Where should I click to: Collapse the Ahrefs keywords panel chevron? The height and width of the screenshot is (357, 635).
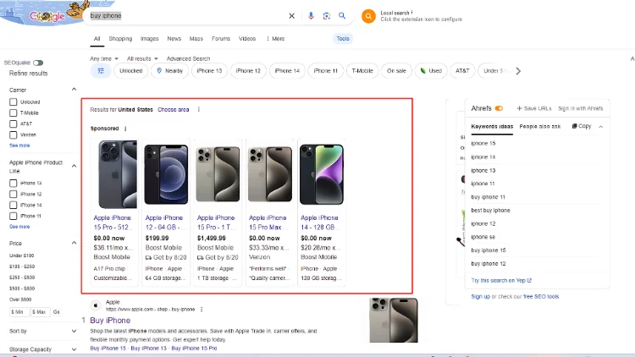point(600,127)
